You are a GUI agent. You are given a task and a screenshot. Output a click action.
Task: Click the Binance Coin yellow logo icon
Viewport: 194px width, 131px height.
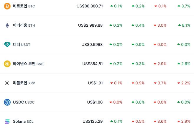click(7, 64)
